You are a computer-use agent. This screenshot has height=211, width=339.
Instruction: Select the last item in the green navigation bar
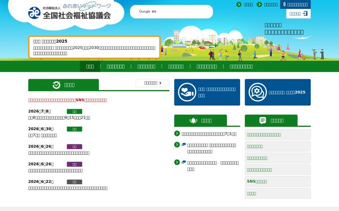click(x=241, y=66)
